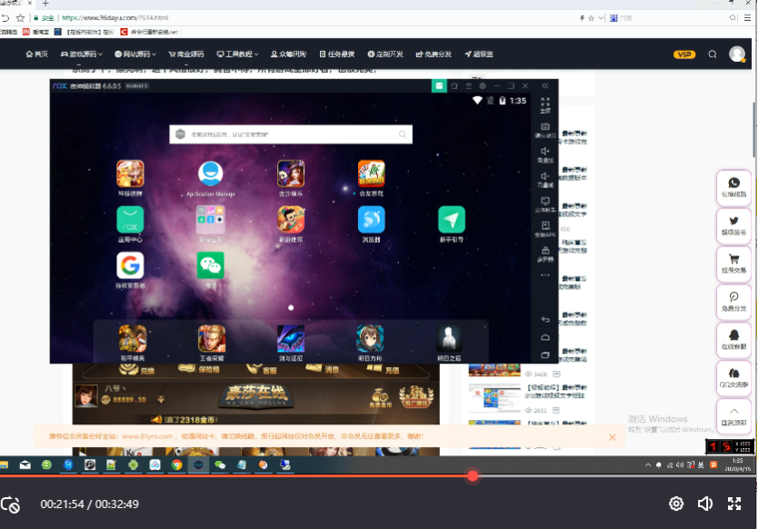758x529 pixels.
Task: Click the back-to-top floating button
Action: pyautogui.click(x=733, y=416)
